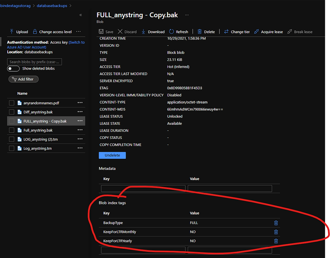Open the more menu for FULL_anystring - Copy.bak

pyautogui.click(x=80, y=121)
